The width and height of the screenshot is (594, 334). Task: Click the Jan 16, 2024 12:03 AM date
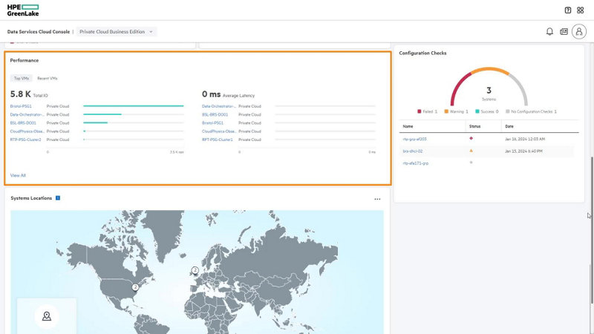[525, 139]
